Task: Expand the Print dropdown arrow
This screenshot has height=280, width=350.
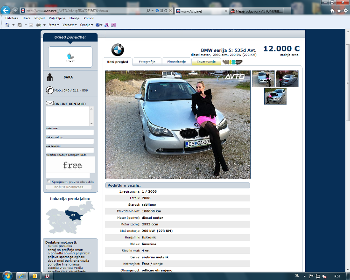Action: tap(44, 25)
